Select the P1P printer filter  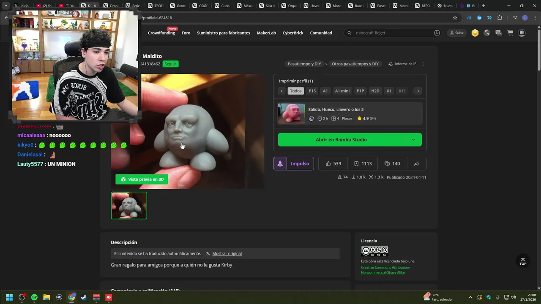[360, 91]
